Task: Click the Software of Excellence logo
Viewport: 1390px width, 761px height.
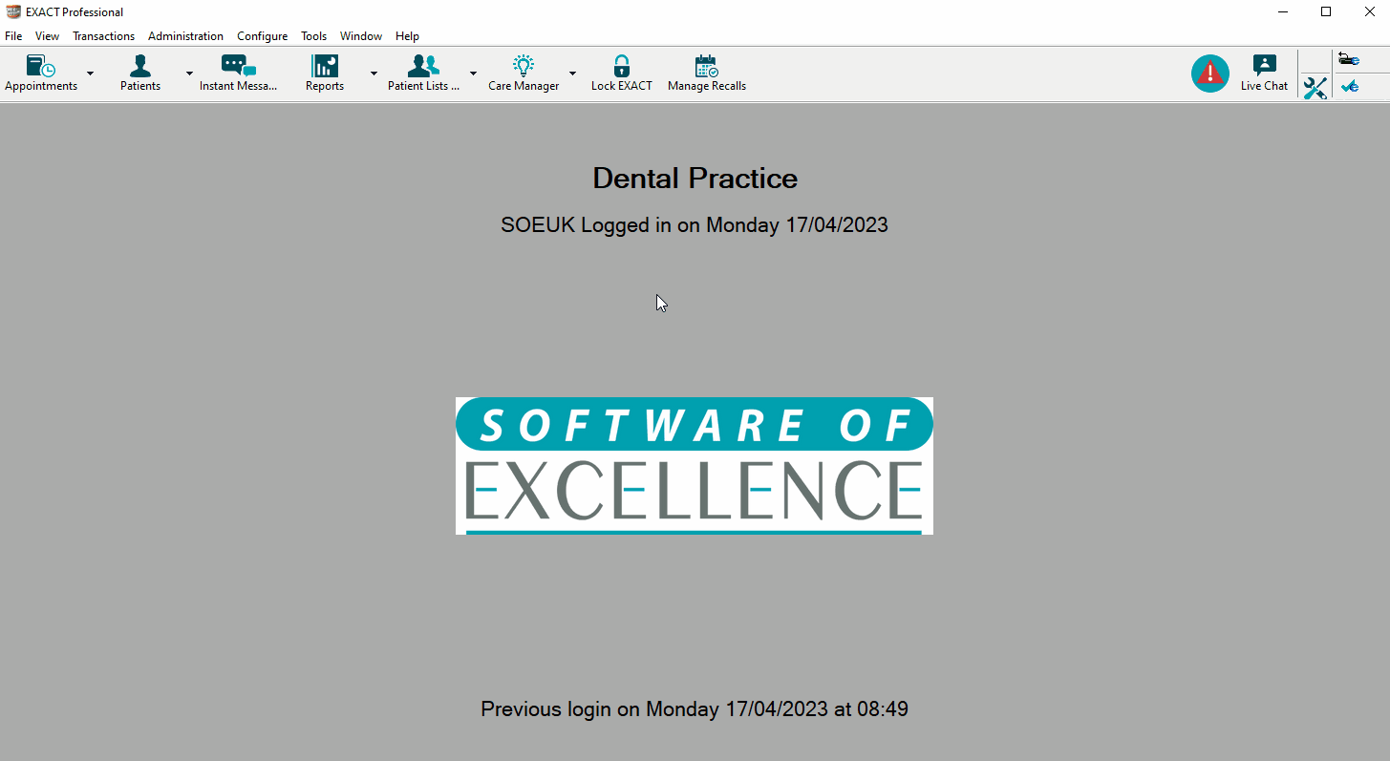Action: (695, 465)
